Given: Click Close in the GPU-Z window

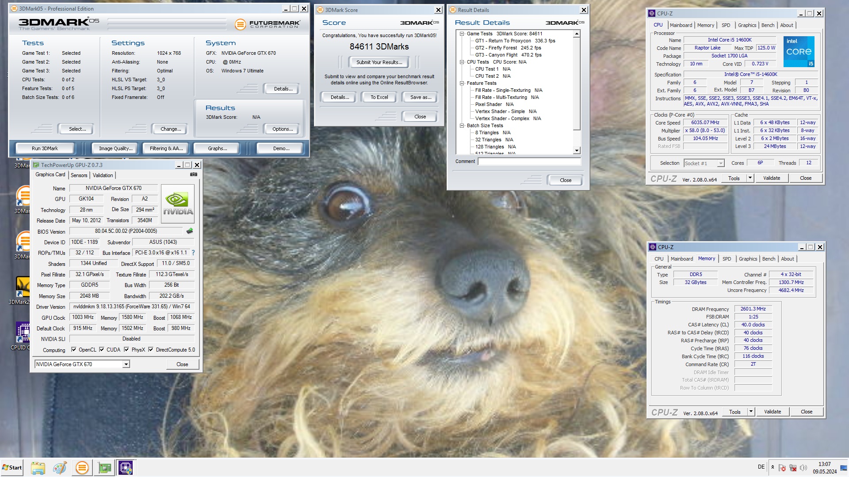Looking at the screenshot, I should [182, 364].
